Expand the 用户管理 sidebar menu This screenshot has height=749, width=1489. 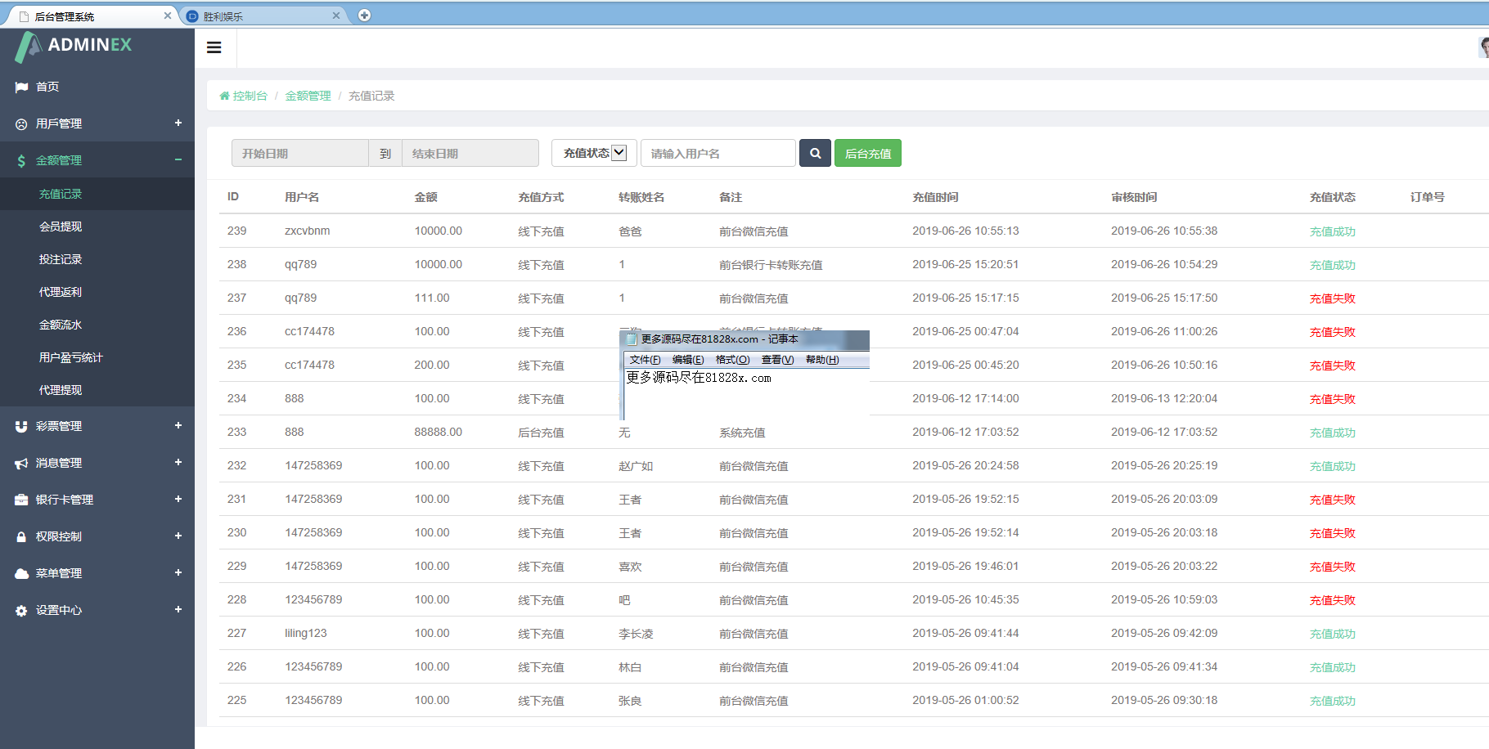click(x=178, y=123)
